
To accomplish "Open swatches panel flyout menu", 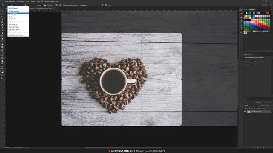I will (272, 9).
